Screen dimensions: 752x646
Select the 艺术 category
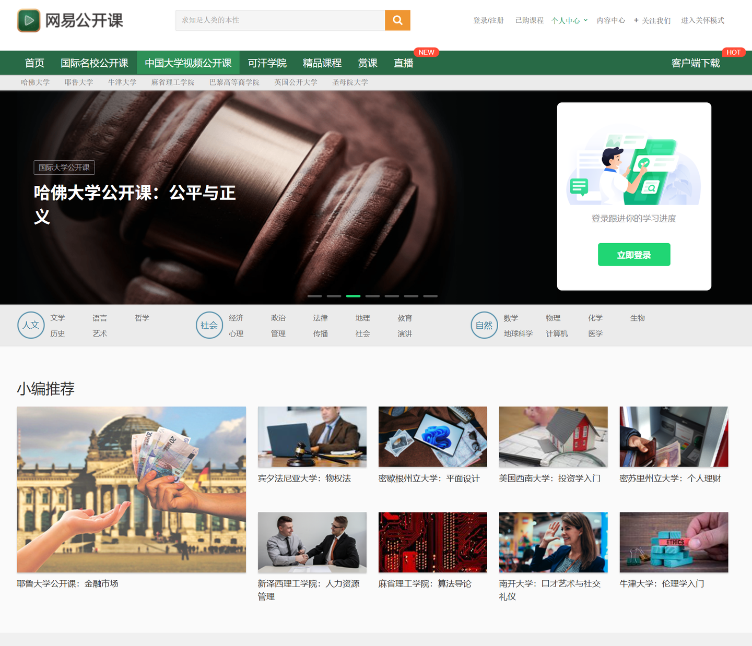(x=100, y=333)
